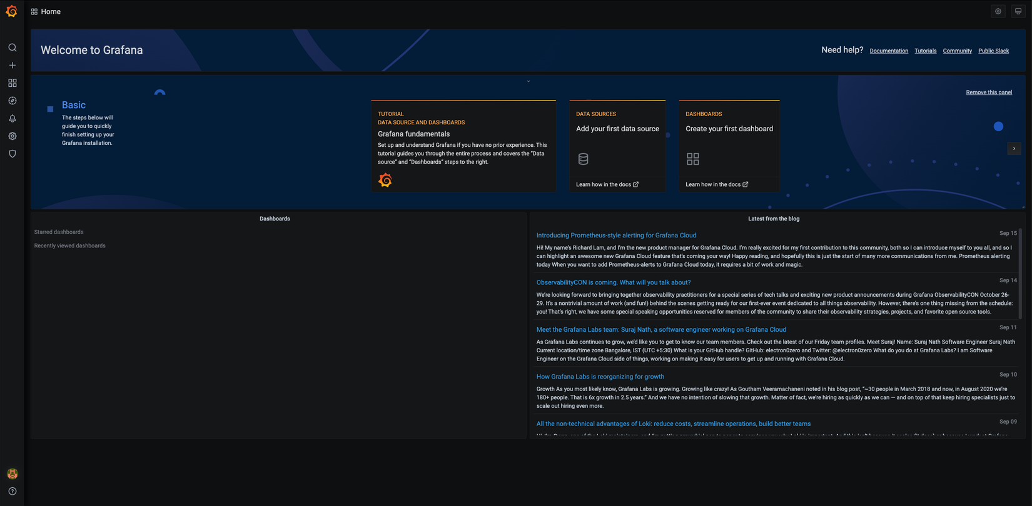Open the Server Admin shield icon
Screen dimensions: 1032x506
(12, 154)
